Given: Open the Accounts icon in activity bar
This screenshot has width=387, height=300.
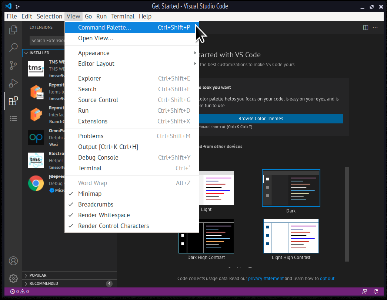Looking at the screenshot, I should click(x=13, y=261).
